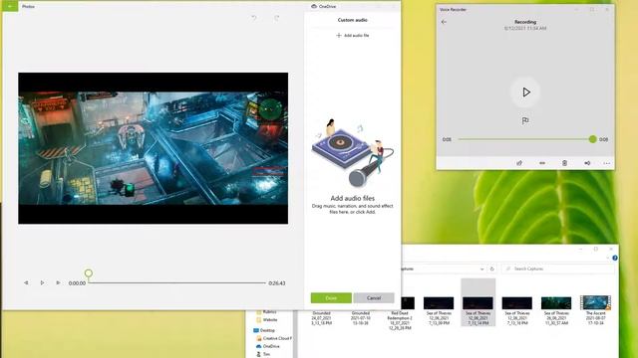This screenshot has width=638, height=358.
Task: Confirm custom audio with Done
Action: 331,298
